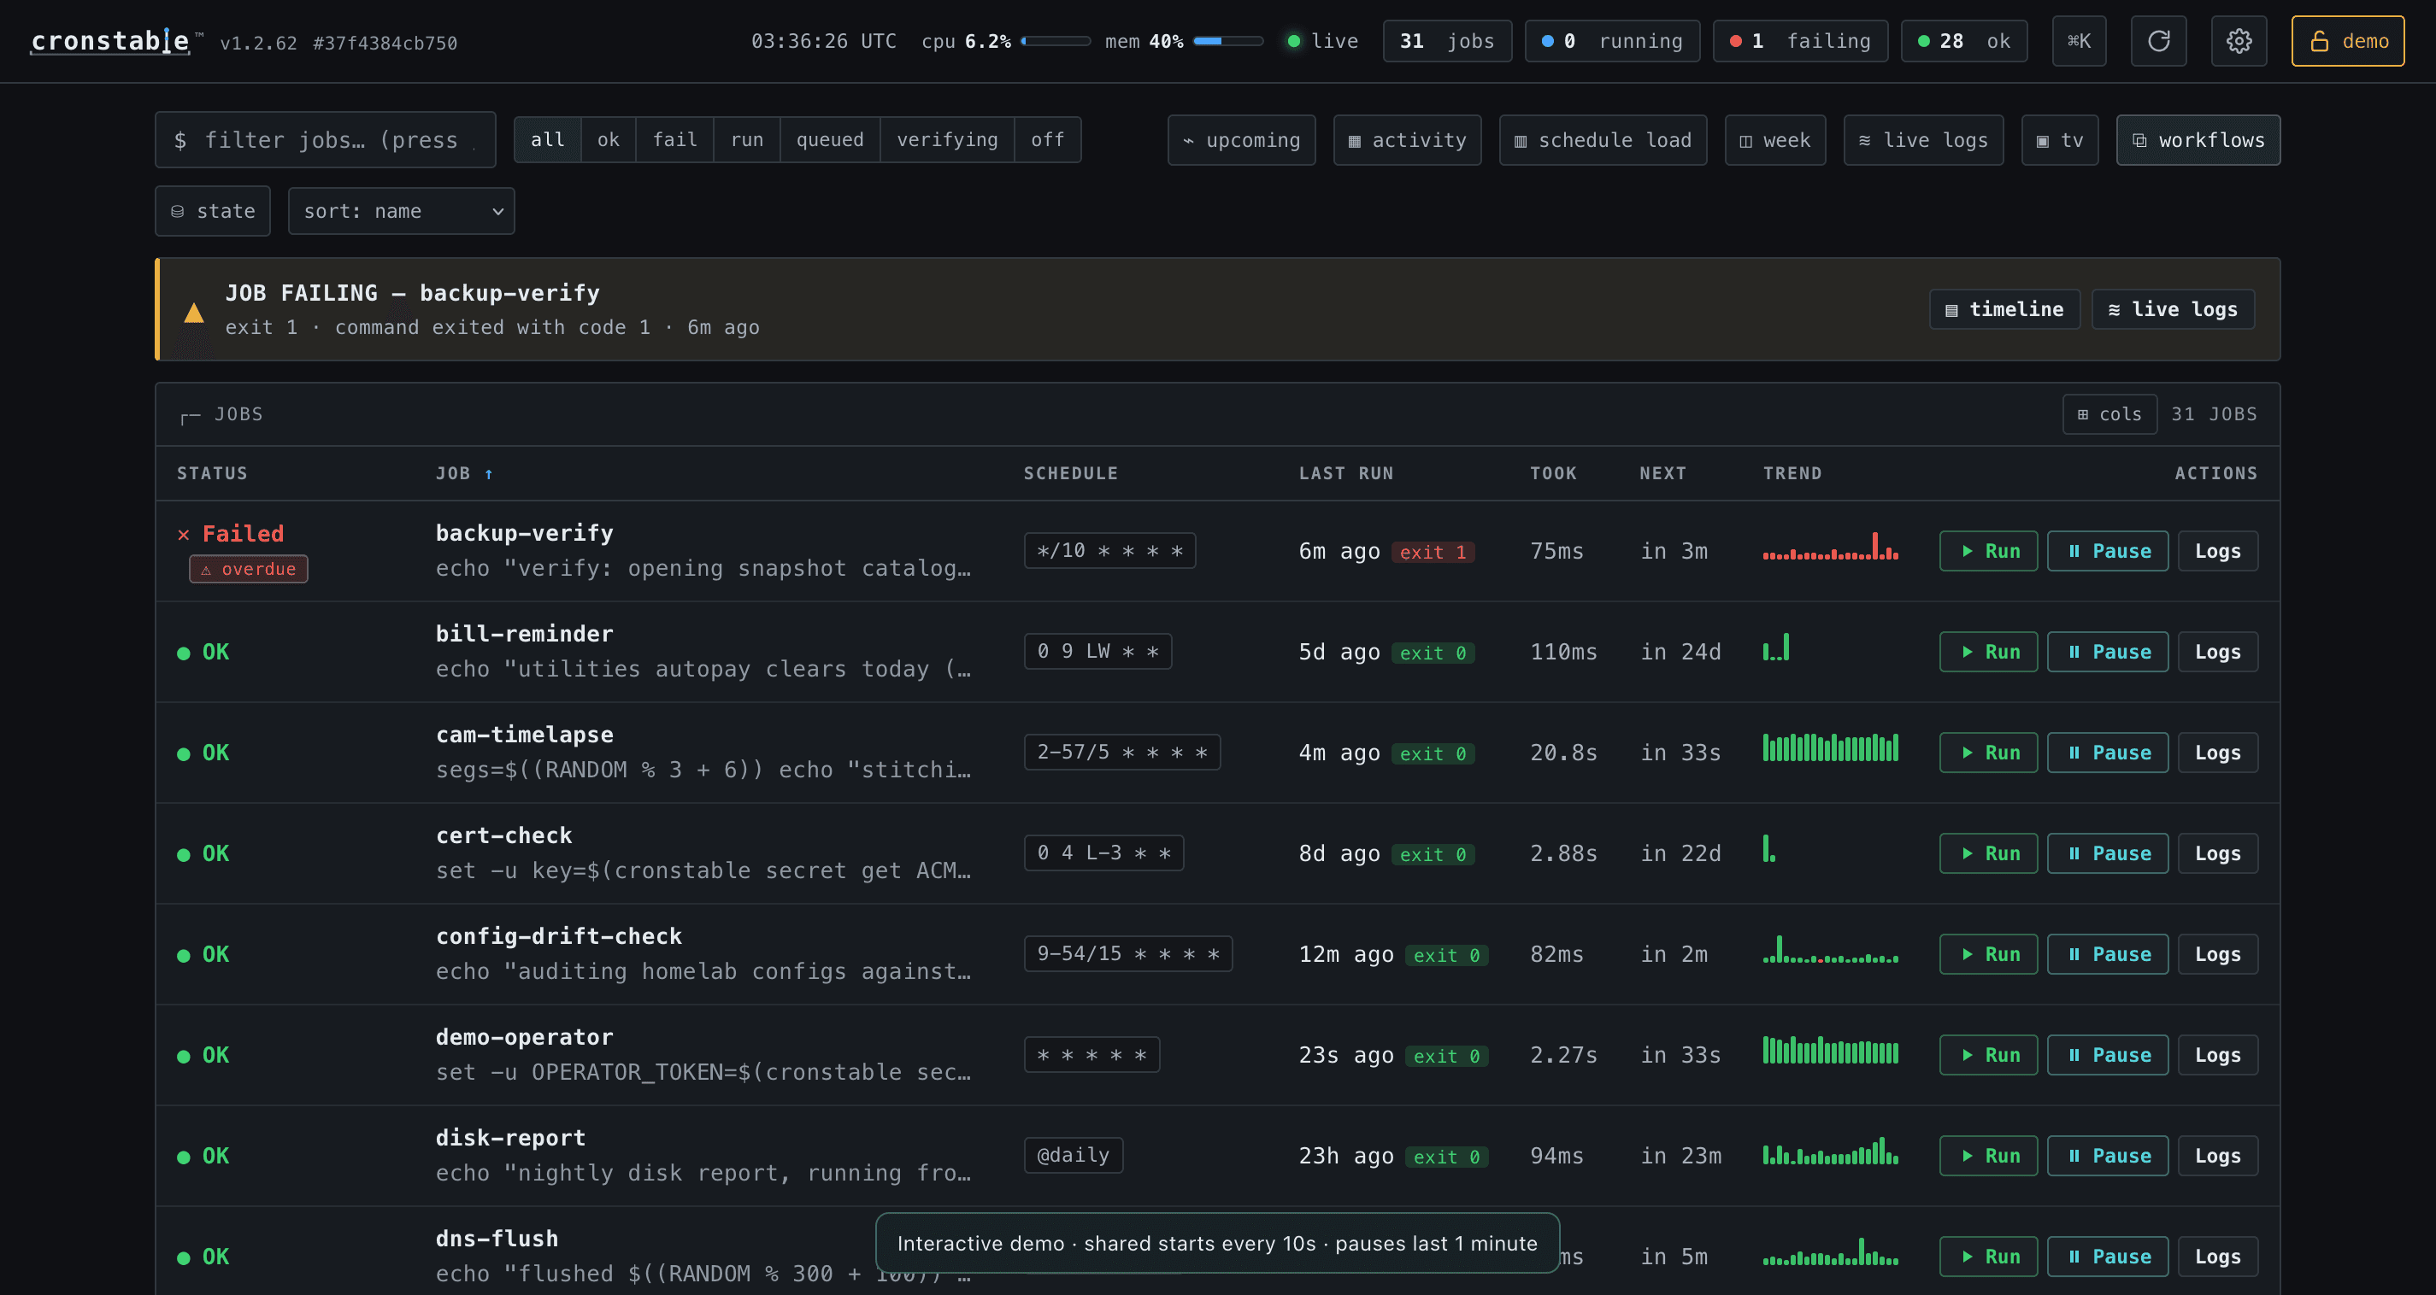Open the tv mode view

tap(2060, 140)
